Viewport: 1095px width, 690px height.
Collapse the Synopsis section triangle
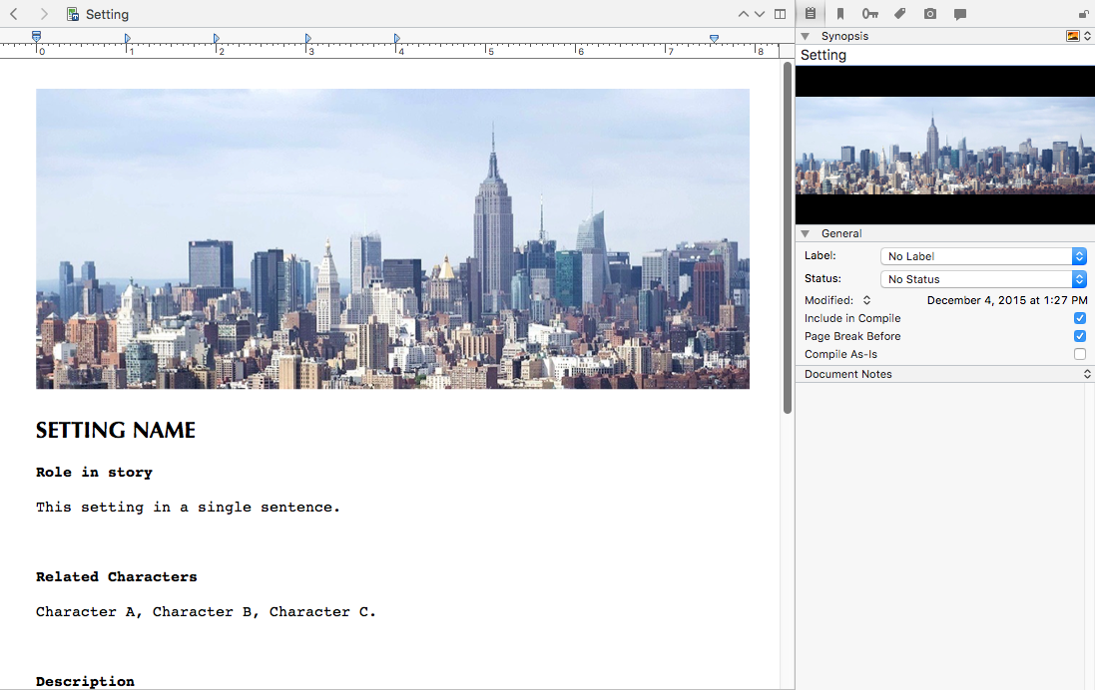806,36
